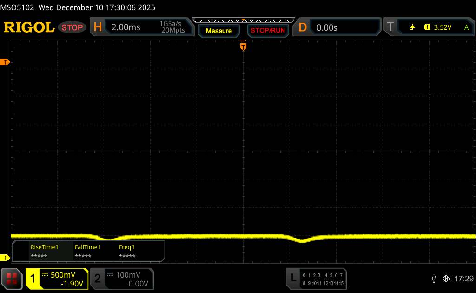Click the USB connection status icon
Screen dimensions: 476x293
click(x=434, y=279)
